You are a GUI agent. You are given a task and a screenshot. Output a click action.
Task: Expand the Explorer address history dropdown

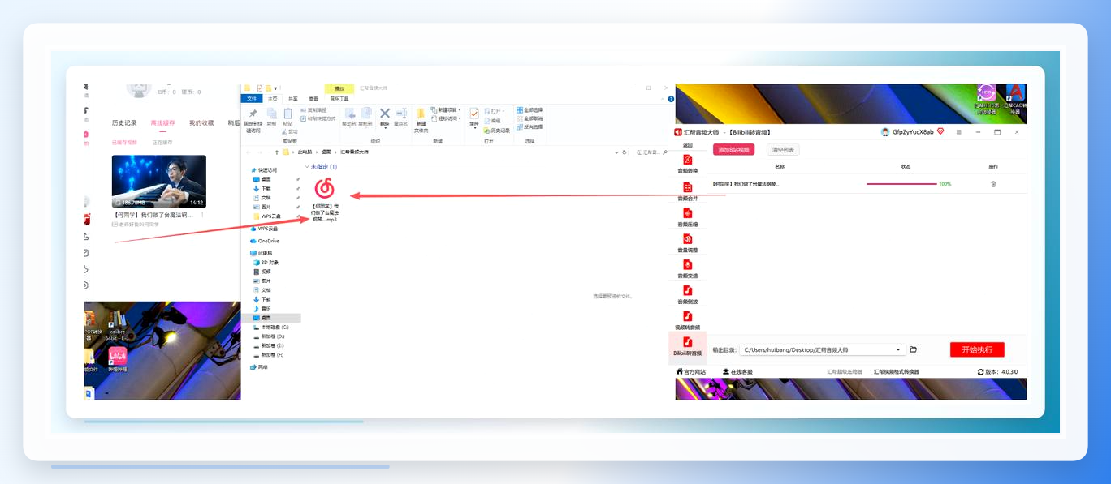pos(616,152)
